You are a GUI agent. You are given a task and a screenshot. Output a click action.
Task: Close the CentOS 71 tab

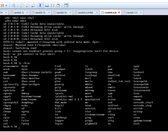(x=28, y=12)
